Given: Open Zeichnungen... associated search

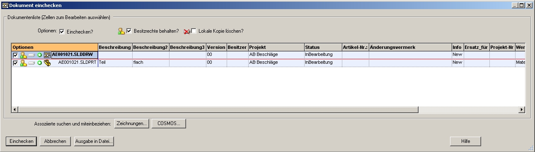Looking at the screenshot, I should (x=131, y=123).
